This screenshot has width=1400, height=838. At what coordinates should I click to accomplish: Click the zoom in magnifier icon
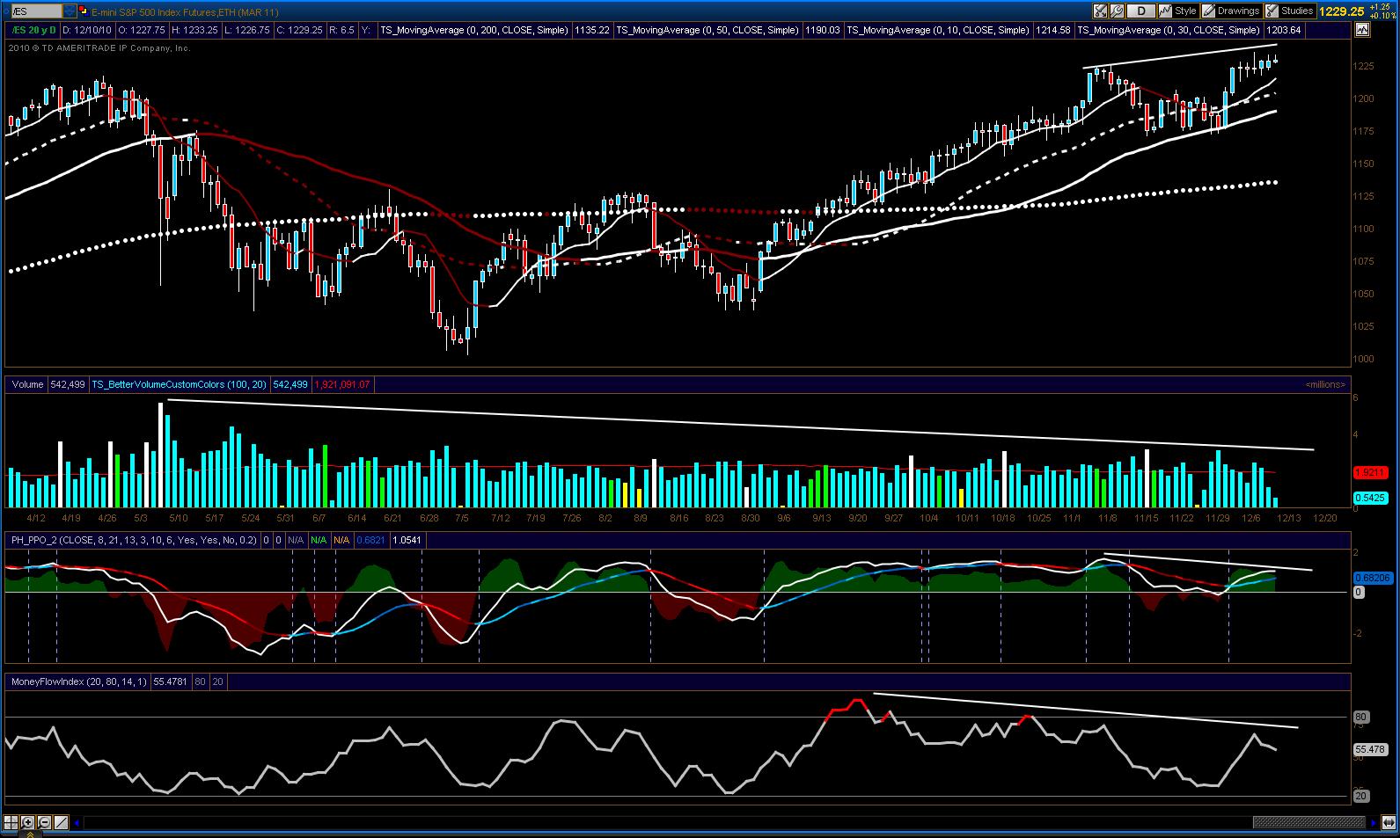click(x=28, y=823)
